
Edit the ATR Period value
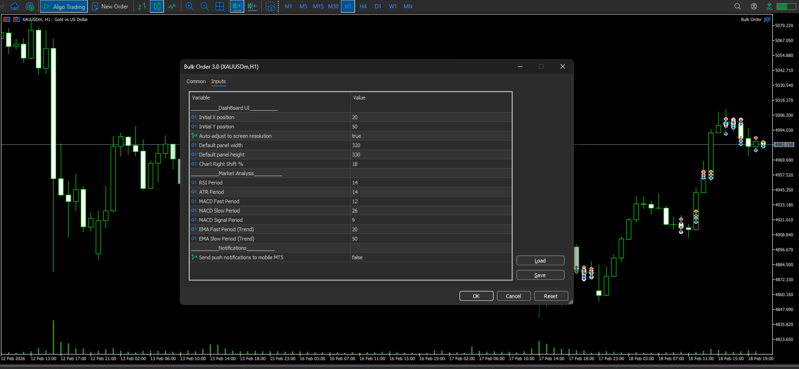431,192
